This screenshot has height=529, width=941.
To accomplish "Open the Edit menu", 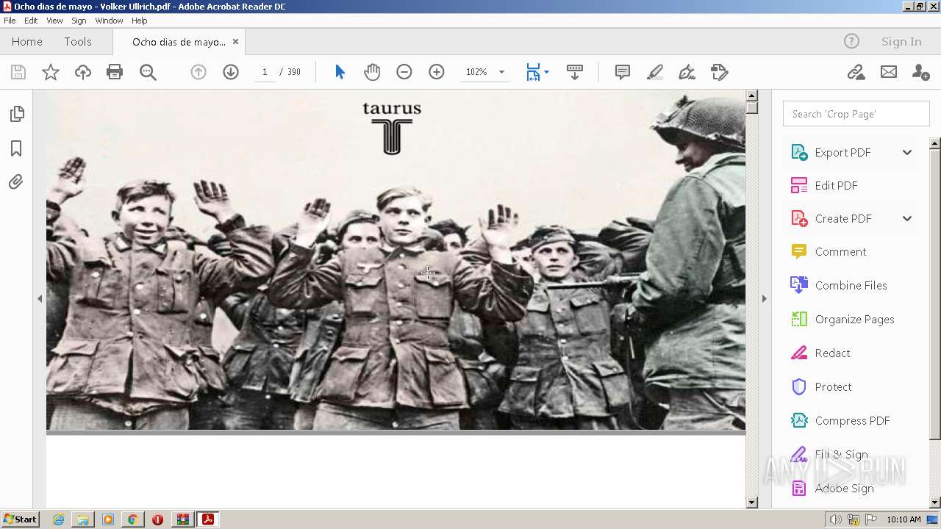I will pyautogui.click(x=31, y=21).
